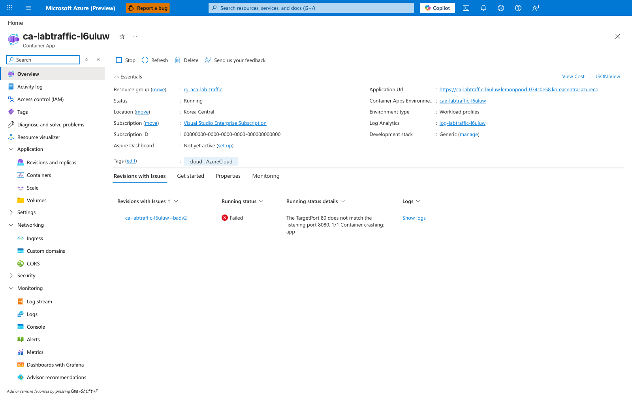Image resolution: width=632 pixels, height=395 pixels.
Task: Open the Logs column dropdown
Action: pos(418,201)
